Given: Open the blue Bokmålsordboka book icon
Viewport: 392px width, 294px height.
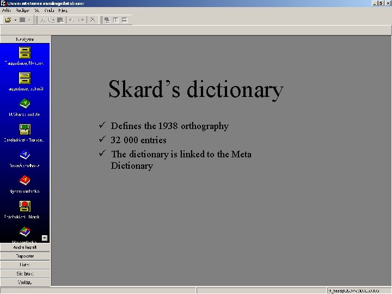Looking at the screenshot, I should [x=24, y=155].
